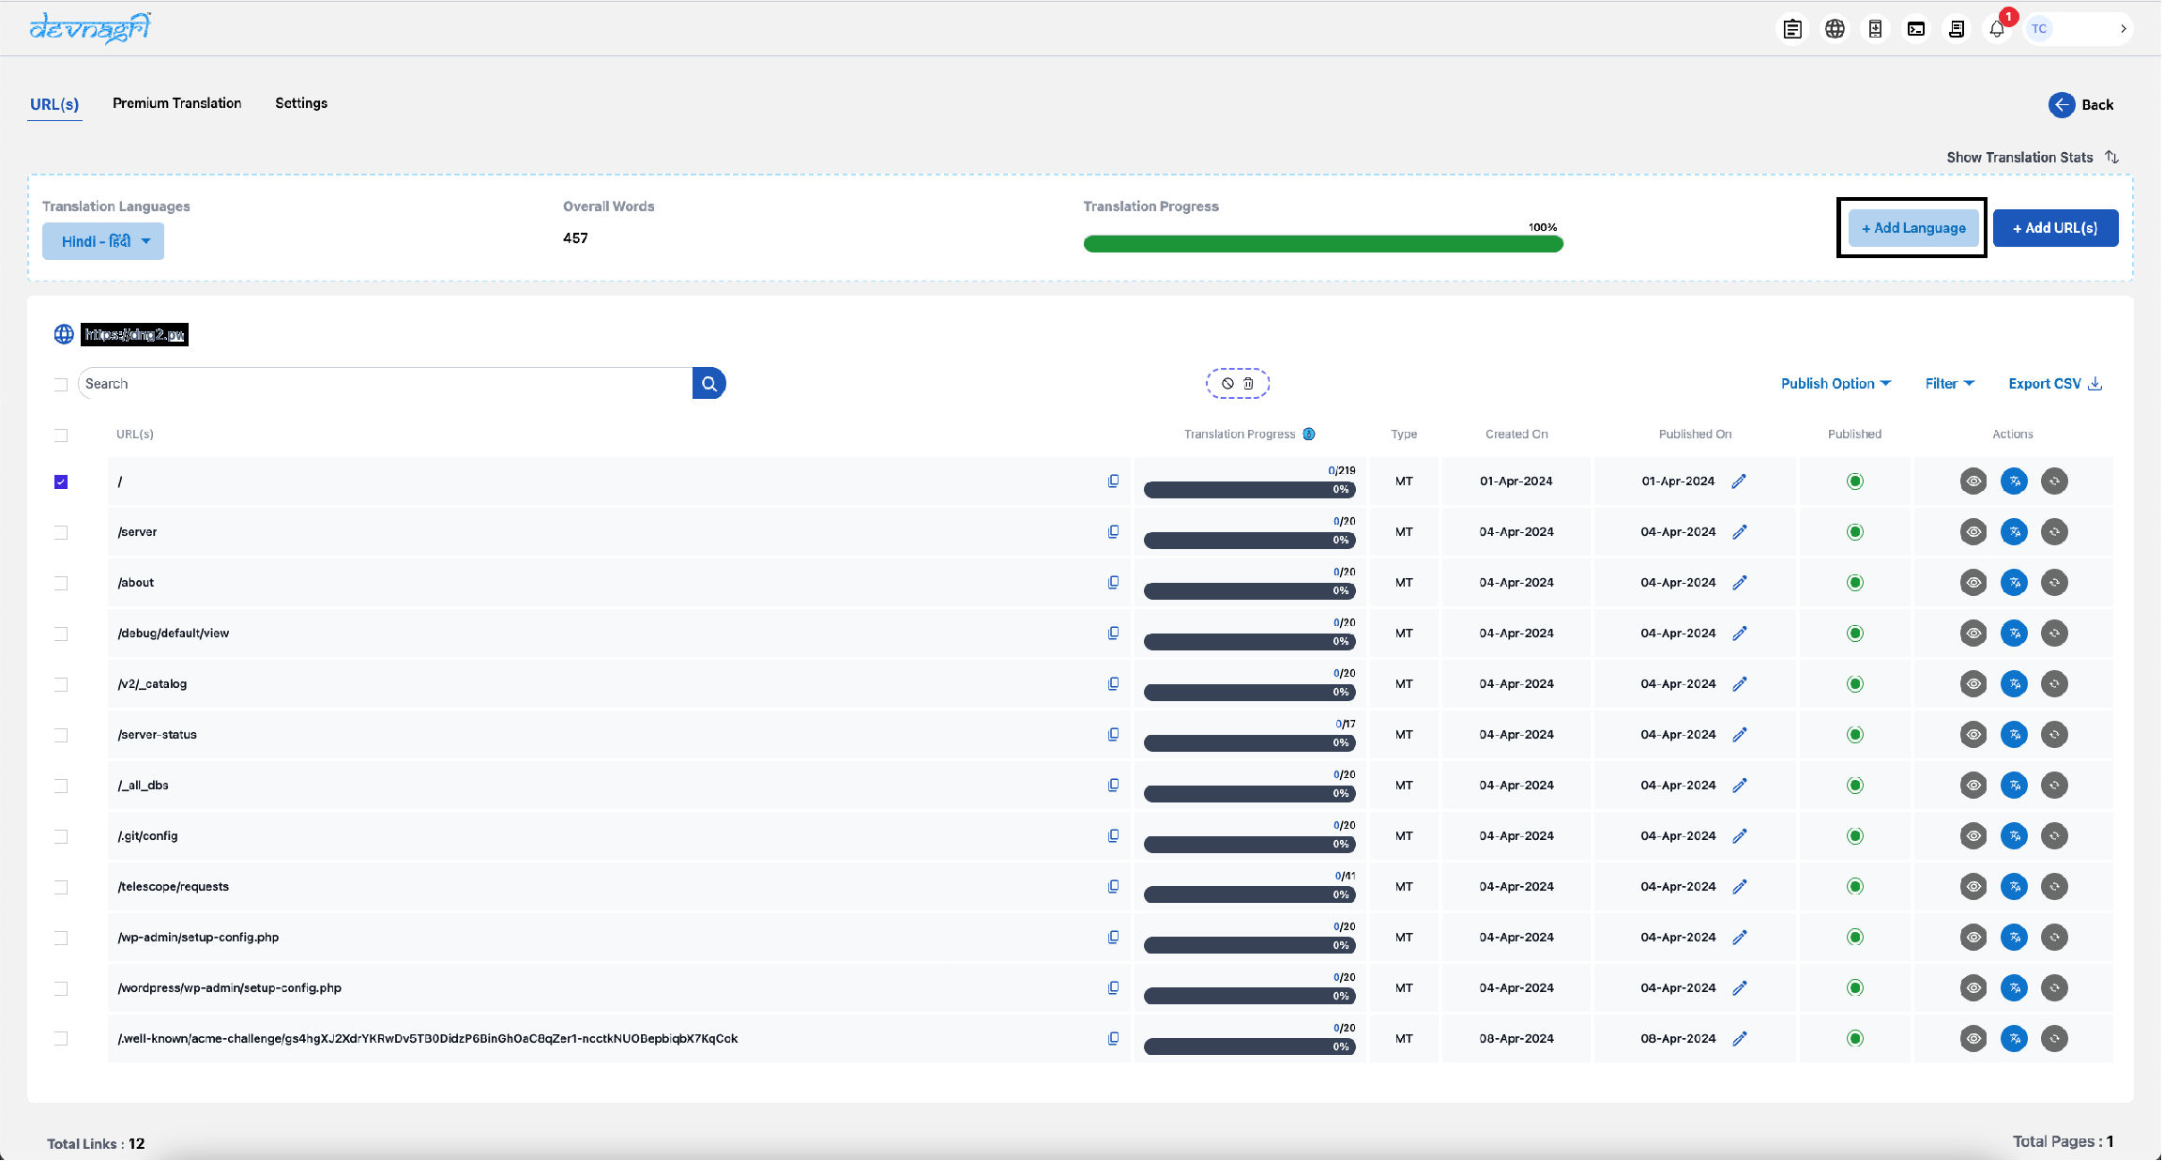Open the notifications bell icon
Image resolution: width=2163 pixels, height=1161 pixels.
pos(1997,29)
